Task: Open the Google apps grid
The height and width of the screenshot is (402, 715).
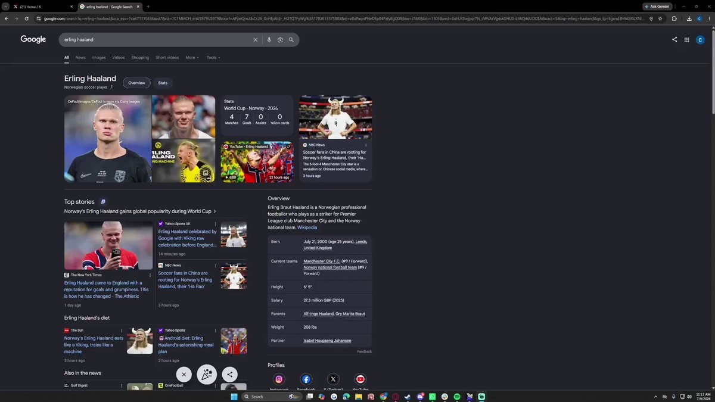Action: 686,40
